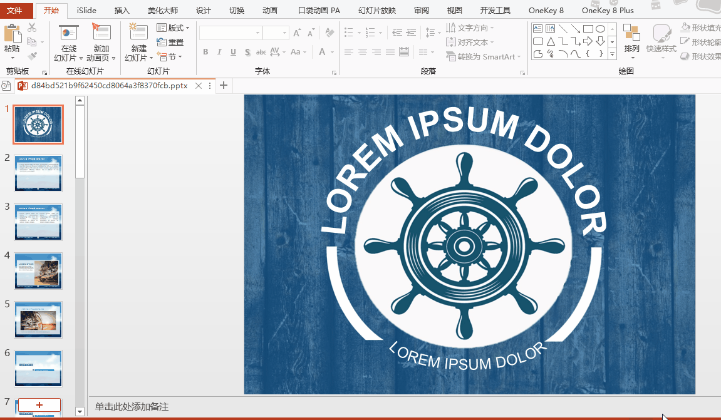The height and width of the screenshot is (420, 721).
Task: Click the notes area 单击此处添加备注
Action: (x=132, y=407)
